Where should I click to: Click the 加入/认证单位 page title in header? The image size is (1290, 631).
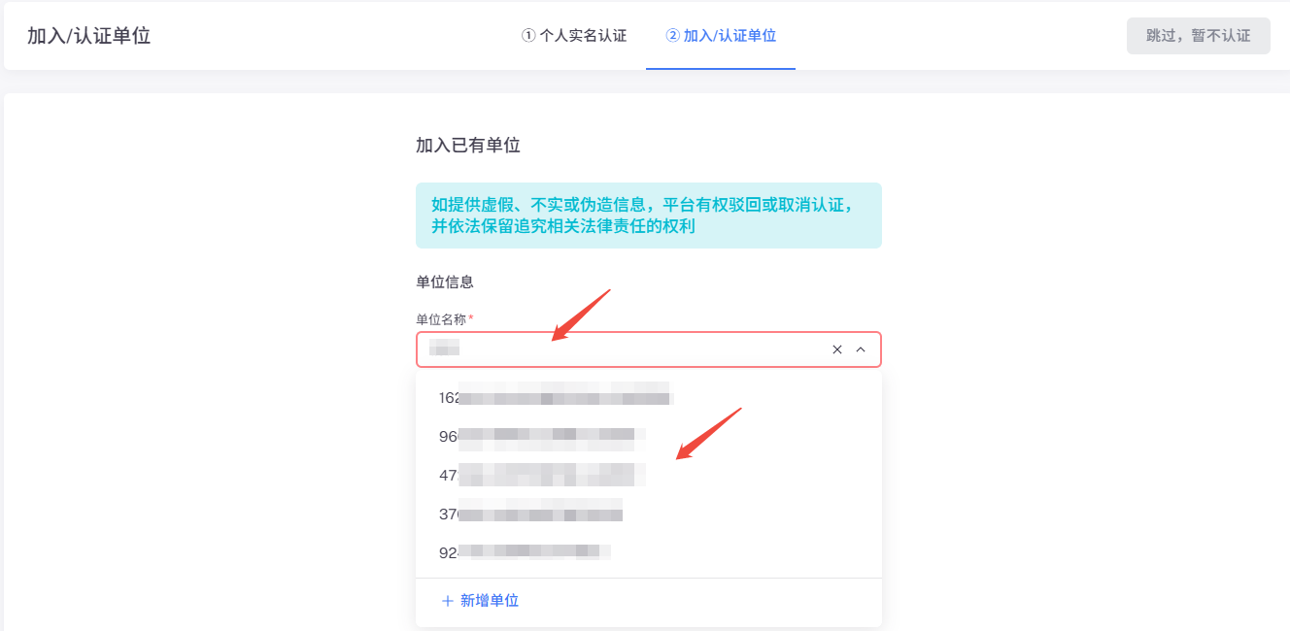click(88, 36)
